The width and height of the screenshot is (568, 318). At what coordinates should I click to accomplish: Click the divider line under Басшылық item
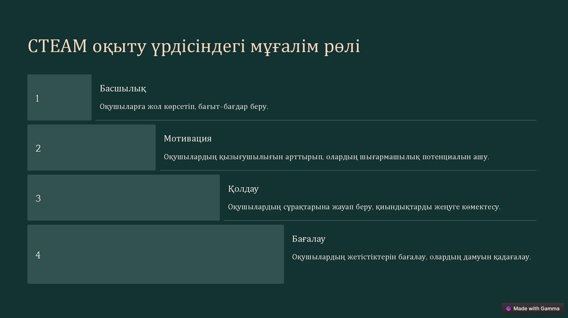click(316, 120)
